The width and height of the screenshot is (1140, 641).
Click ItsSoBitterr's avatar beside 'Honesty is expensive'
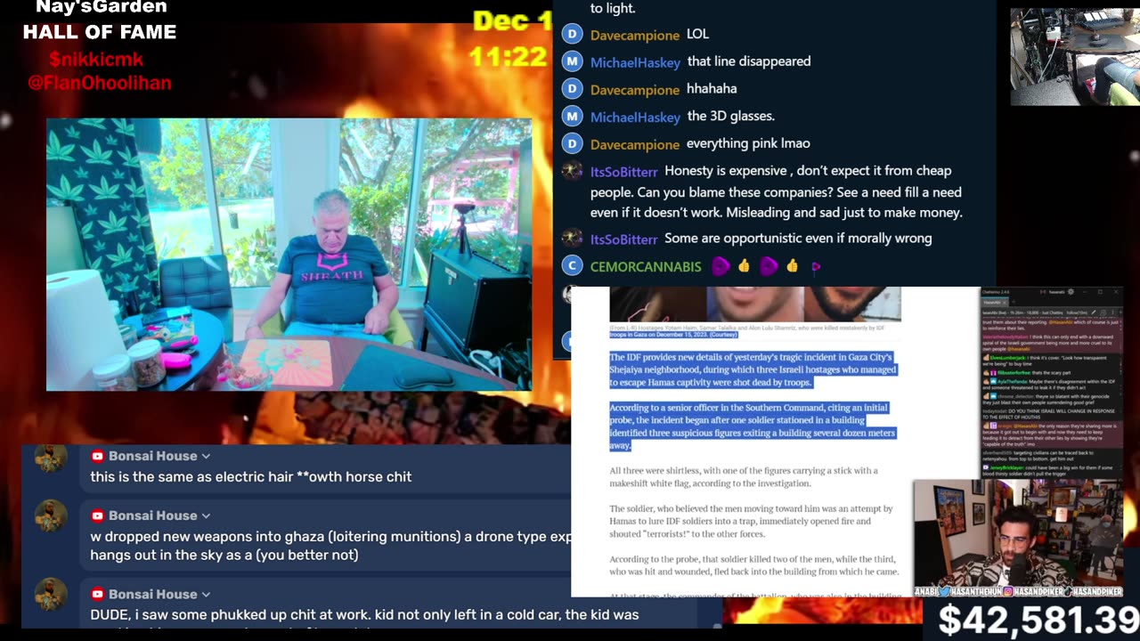[x=573, y=171]
